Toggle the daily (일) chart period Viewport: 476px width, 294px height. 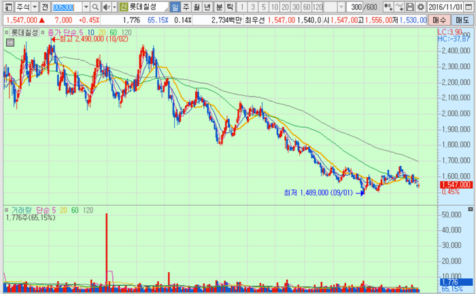(175, 7)
